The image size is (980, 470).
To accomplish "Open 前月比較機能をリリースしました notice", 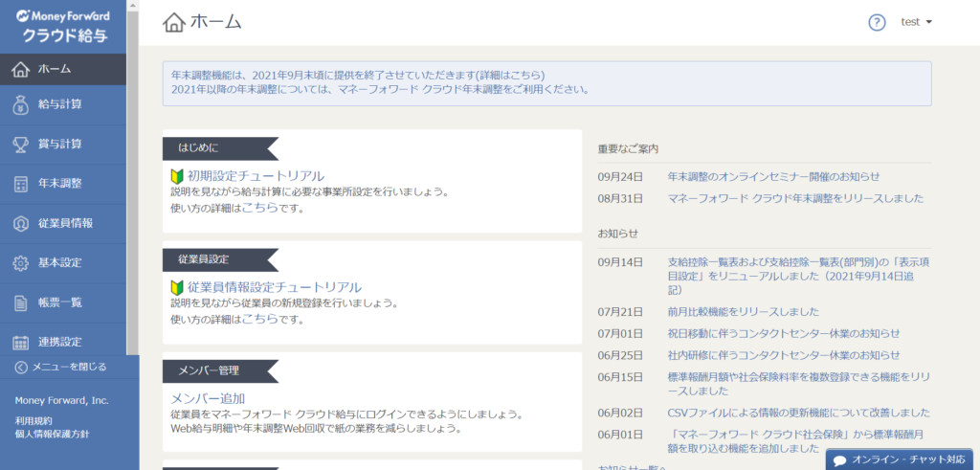I will coord(743,311).
